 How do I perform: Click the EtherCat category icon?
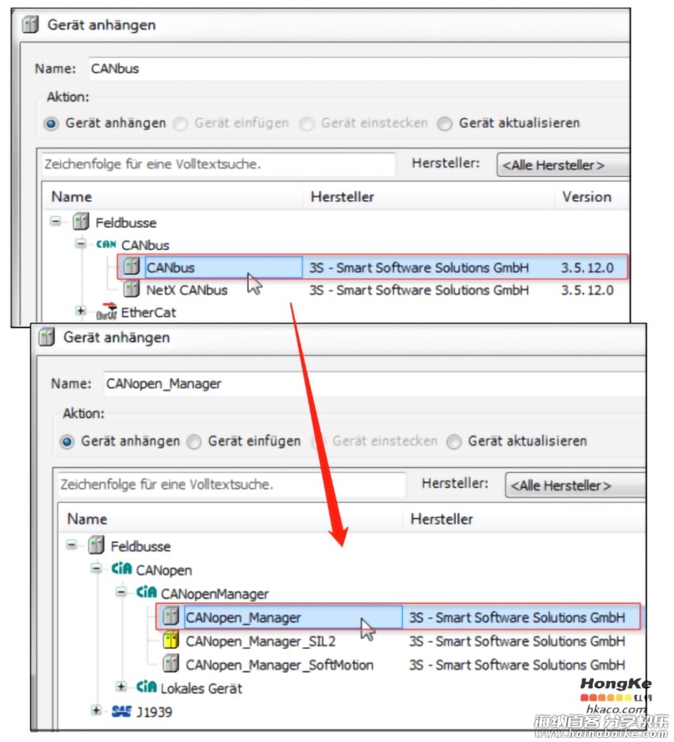106,312
